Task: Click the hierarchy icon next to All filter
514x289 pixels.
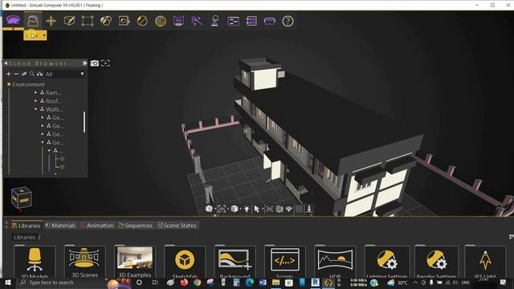Action: (39, 74)
